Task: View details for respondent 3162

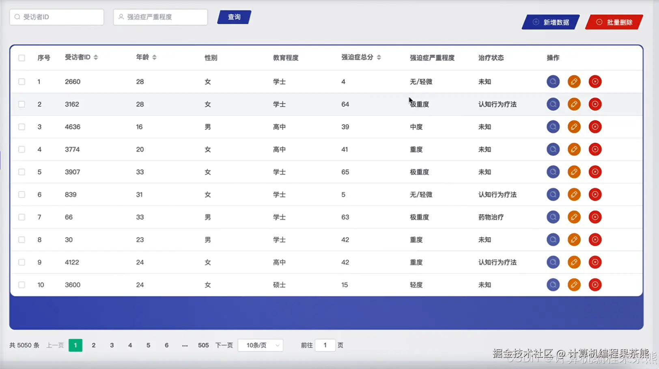Action: (553, 104)
